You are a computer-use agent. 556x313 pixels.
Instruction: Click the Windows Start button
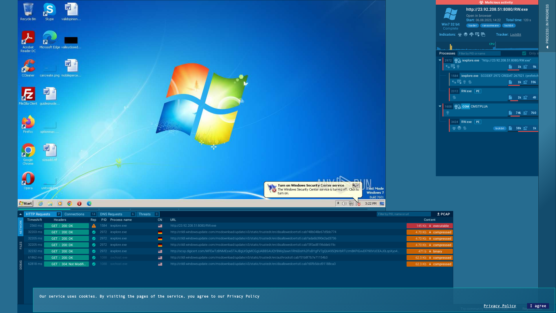click(x=25, y=203)
